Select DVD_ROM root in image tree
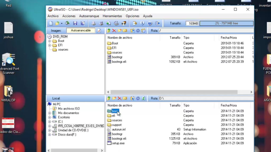 tap(60, 36)
